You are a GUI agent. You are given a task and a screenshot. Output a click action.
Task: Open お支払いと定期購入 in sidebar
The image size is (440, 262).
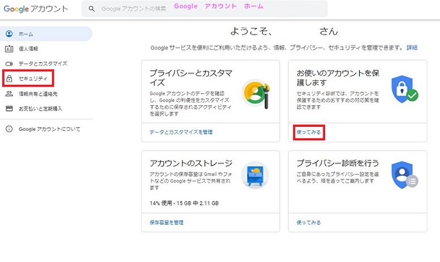(x=40, y=109)
